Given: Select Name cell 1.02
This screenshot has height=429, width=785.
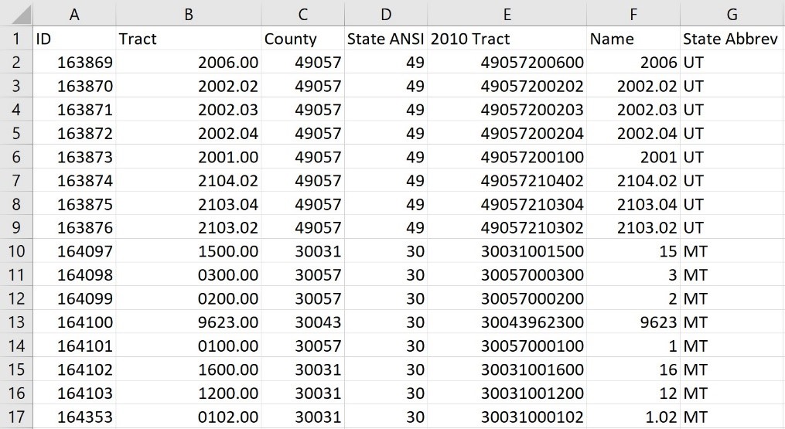Looking at the screenshot, I should pyautogui.click(x=633, y=417).
